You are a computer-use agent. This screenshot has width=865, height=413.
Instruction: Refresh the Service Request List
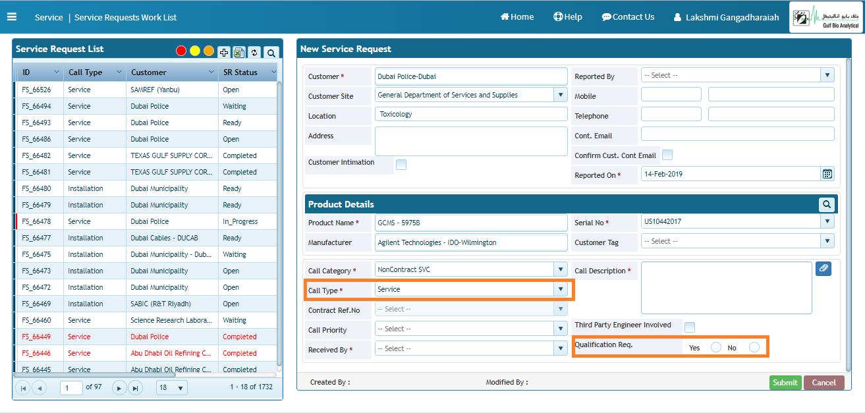click(254, 53)
